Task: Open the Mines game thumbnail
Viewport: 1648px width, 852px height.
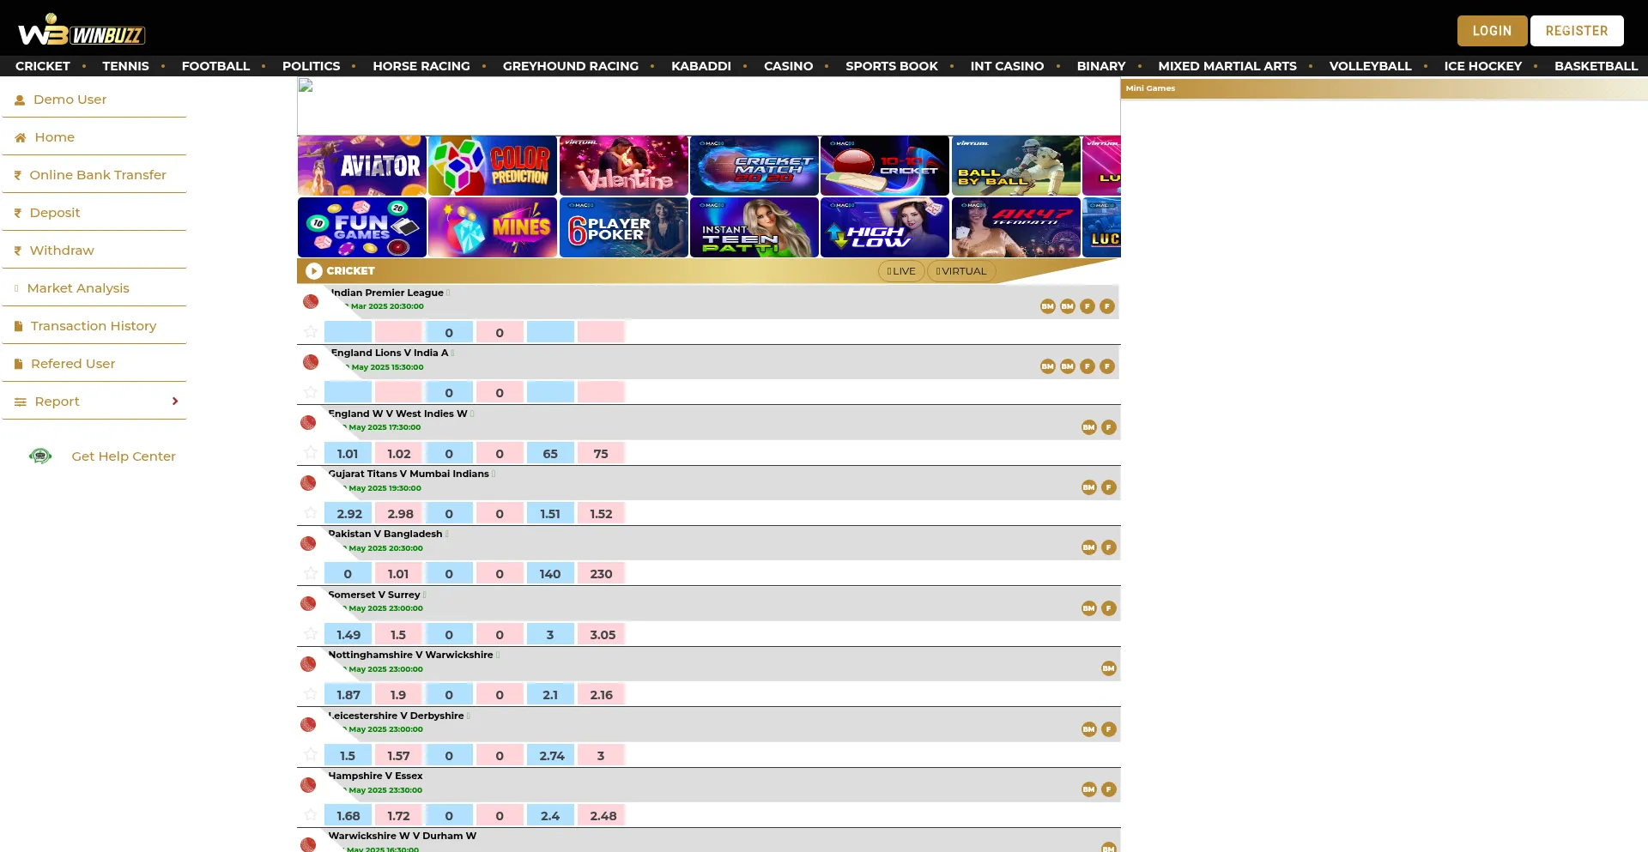Action: pyautogui.click(x=493, y=227)
